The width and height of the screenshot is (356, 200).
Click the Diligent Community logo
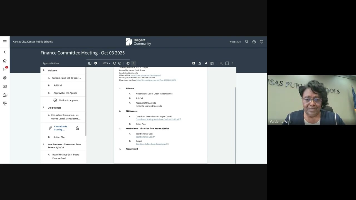click(138, 42)
